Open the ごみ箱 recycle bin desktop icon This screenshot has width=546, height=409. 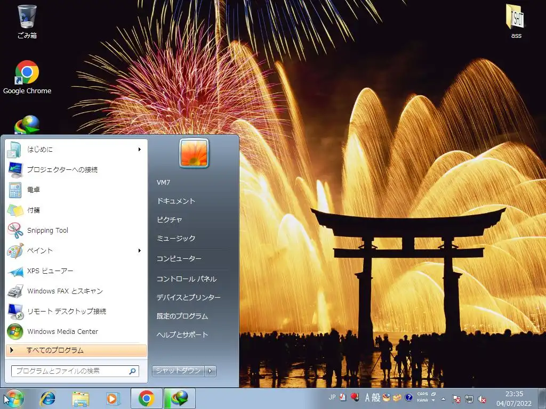(27, 21)
